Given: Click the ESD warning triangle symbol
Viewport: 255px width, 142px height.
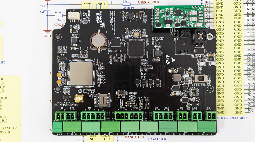Looking at the screenshot, I should click(170, 58).
